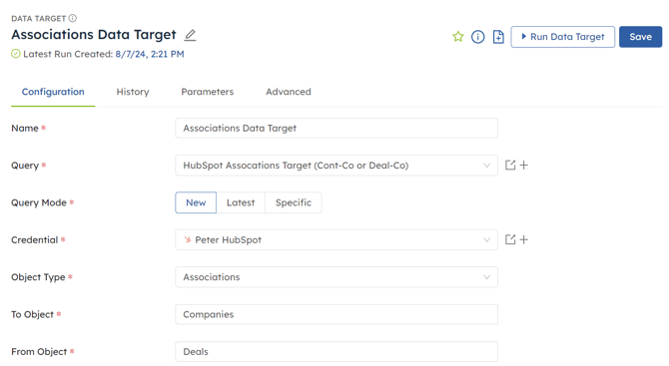
Task: Click into the To Object field containing Companies
Action: (x=336, y=314)
